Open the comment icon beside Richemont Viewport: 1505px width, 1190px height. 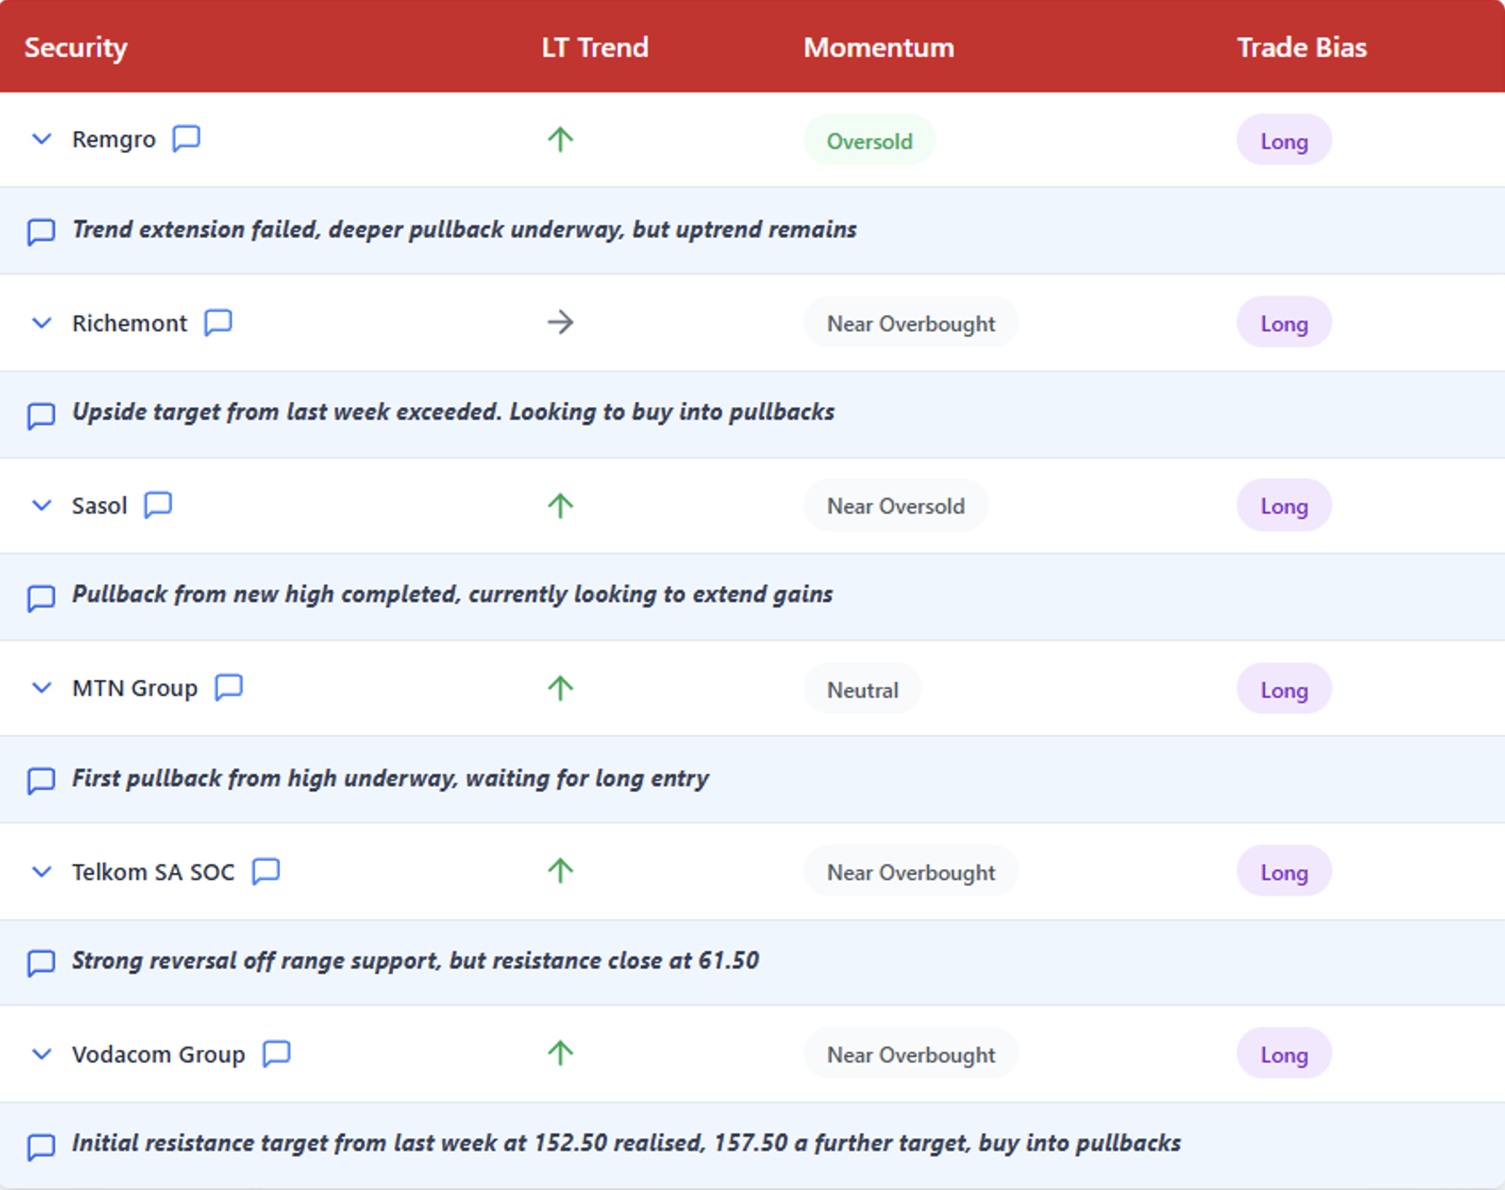pyautogui.click(x=218, y=322)
